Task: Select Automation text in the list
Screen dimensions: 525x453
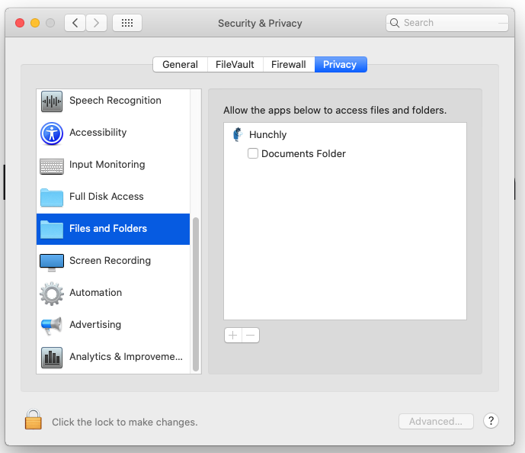Action: [96, 293]
